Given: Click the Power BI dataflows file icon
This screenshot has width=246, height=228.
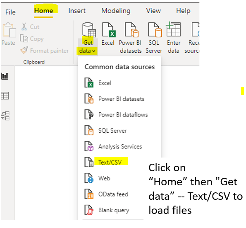Looking at the screenshot, I should tap(89, 114).
